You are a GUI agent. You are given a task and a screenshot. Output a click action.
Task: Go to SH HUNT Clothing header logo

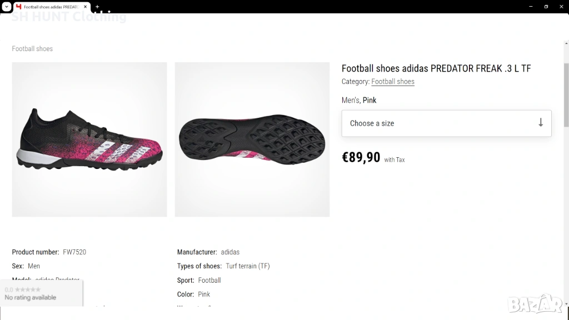pos(69,17)
